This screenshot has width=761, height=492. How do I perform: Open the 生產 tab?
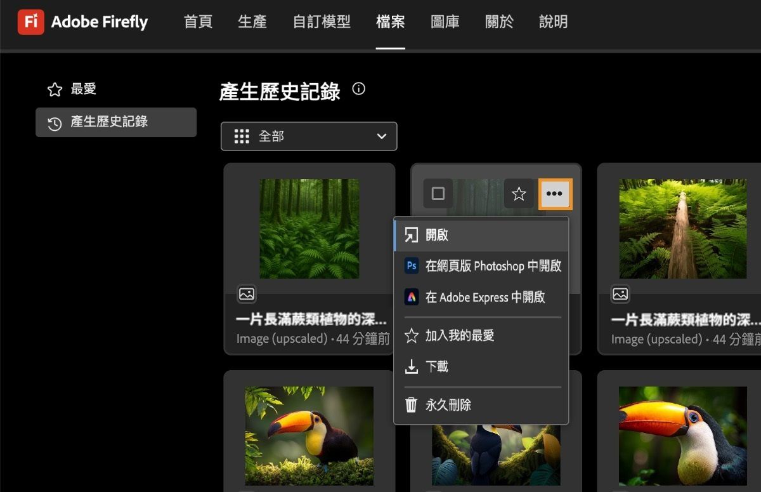pyautogui.click(x=252, y=22)
